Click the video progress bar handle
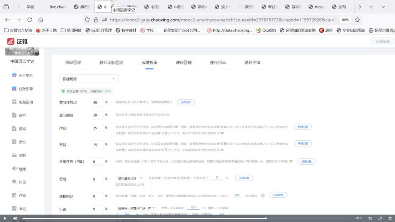The image size is (395, 222). pos(266,218)
